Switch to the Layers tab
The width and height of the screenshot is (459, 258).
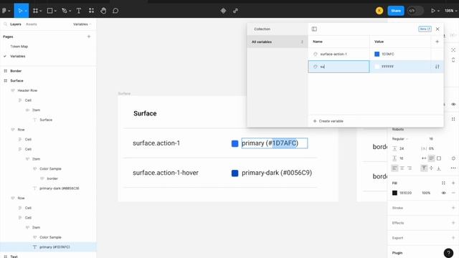[16, 24]
